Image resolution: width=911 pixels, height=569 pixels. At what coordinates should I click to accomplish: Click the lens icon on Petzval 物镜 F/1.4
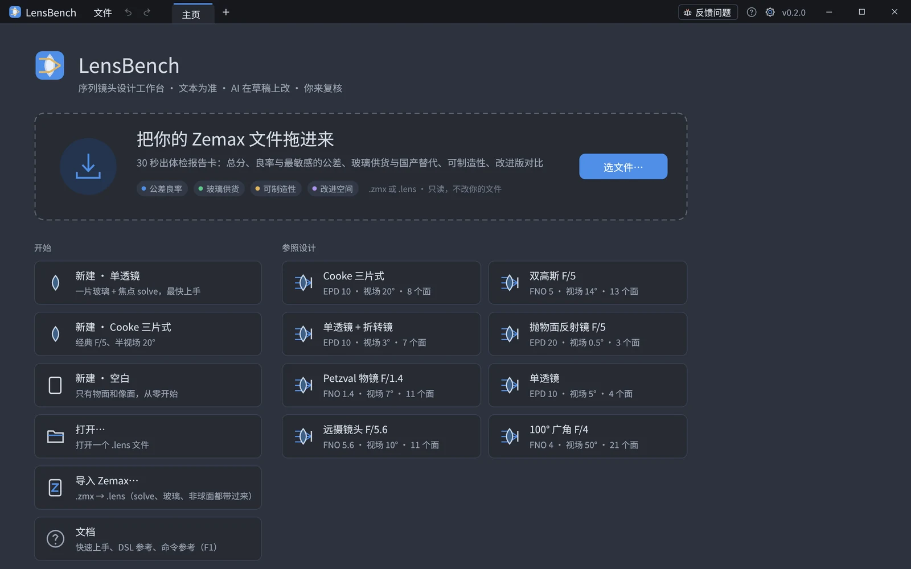coord(303,385)
